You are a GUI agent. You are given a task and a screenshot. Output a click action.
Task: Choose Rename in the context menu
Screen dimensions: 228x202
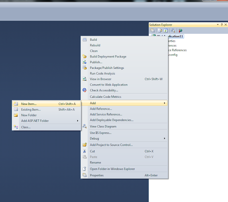pyautogui.click(x=124, y=162)
